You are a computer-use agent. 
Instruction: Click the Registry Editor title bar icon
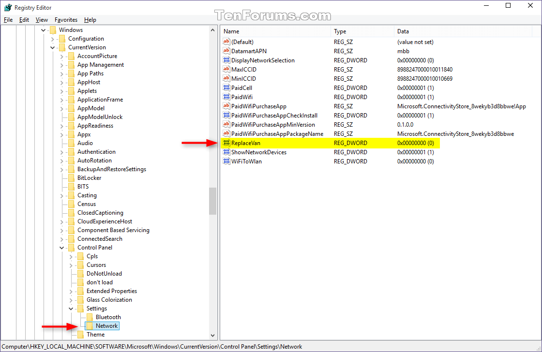(x=7, y=7)
